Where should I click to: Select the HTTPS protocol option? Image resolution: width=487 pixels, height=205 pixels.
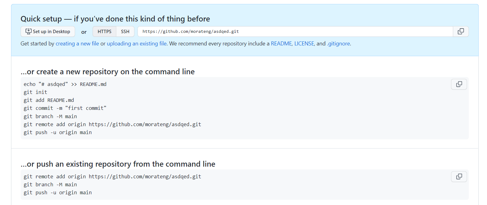pos(104,32)
